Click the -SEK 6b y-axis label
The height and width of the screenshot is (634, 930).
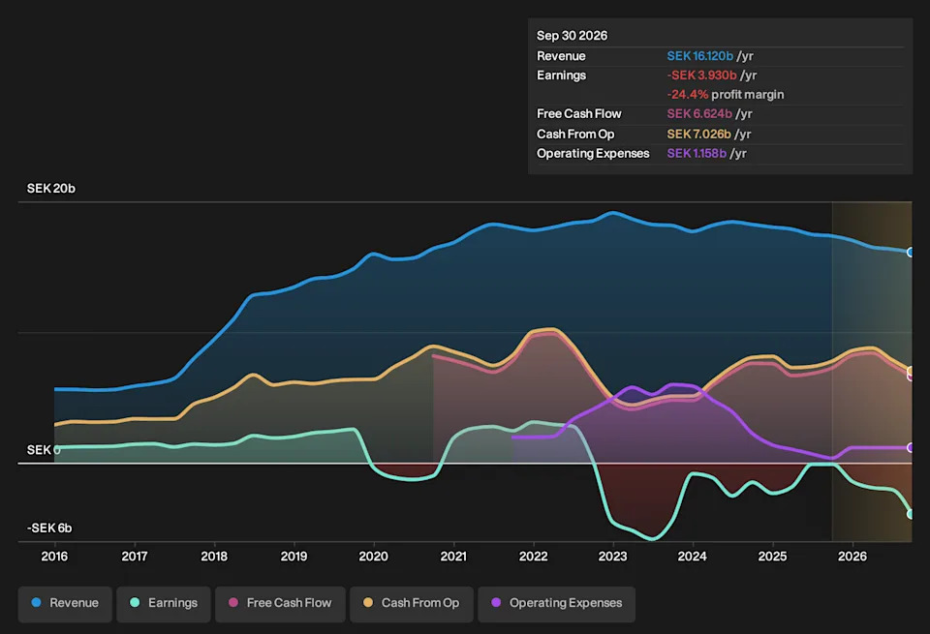pyautogui.click(x=49, y=528)
